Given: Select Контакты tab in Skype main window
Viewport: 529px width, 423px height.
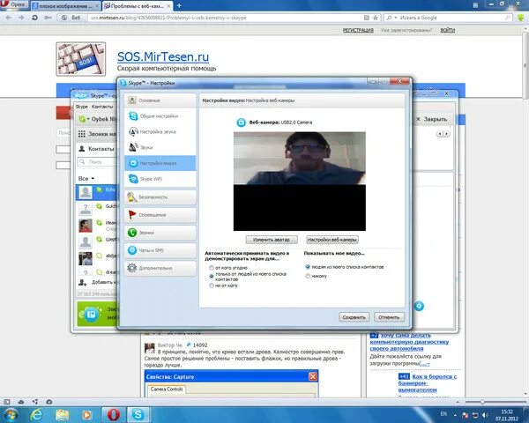Looking at the screenshot, I should point(96,149).
